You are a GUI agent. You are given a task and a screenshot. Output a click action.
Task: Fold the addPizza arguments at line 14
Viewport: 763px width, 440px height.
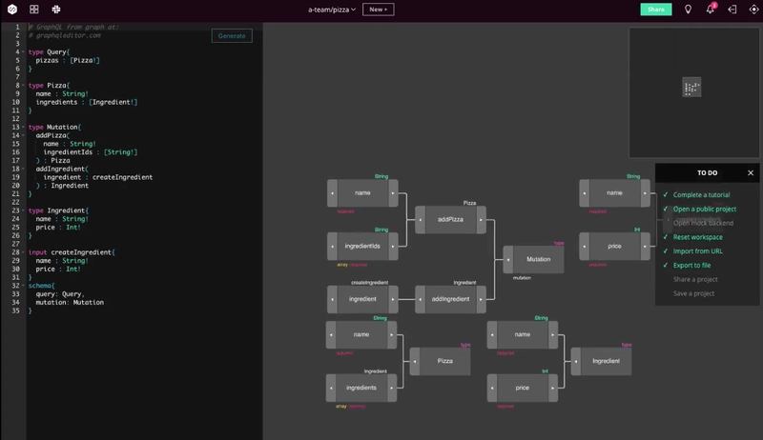(x=23, y=135)
